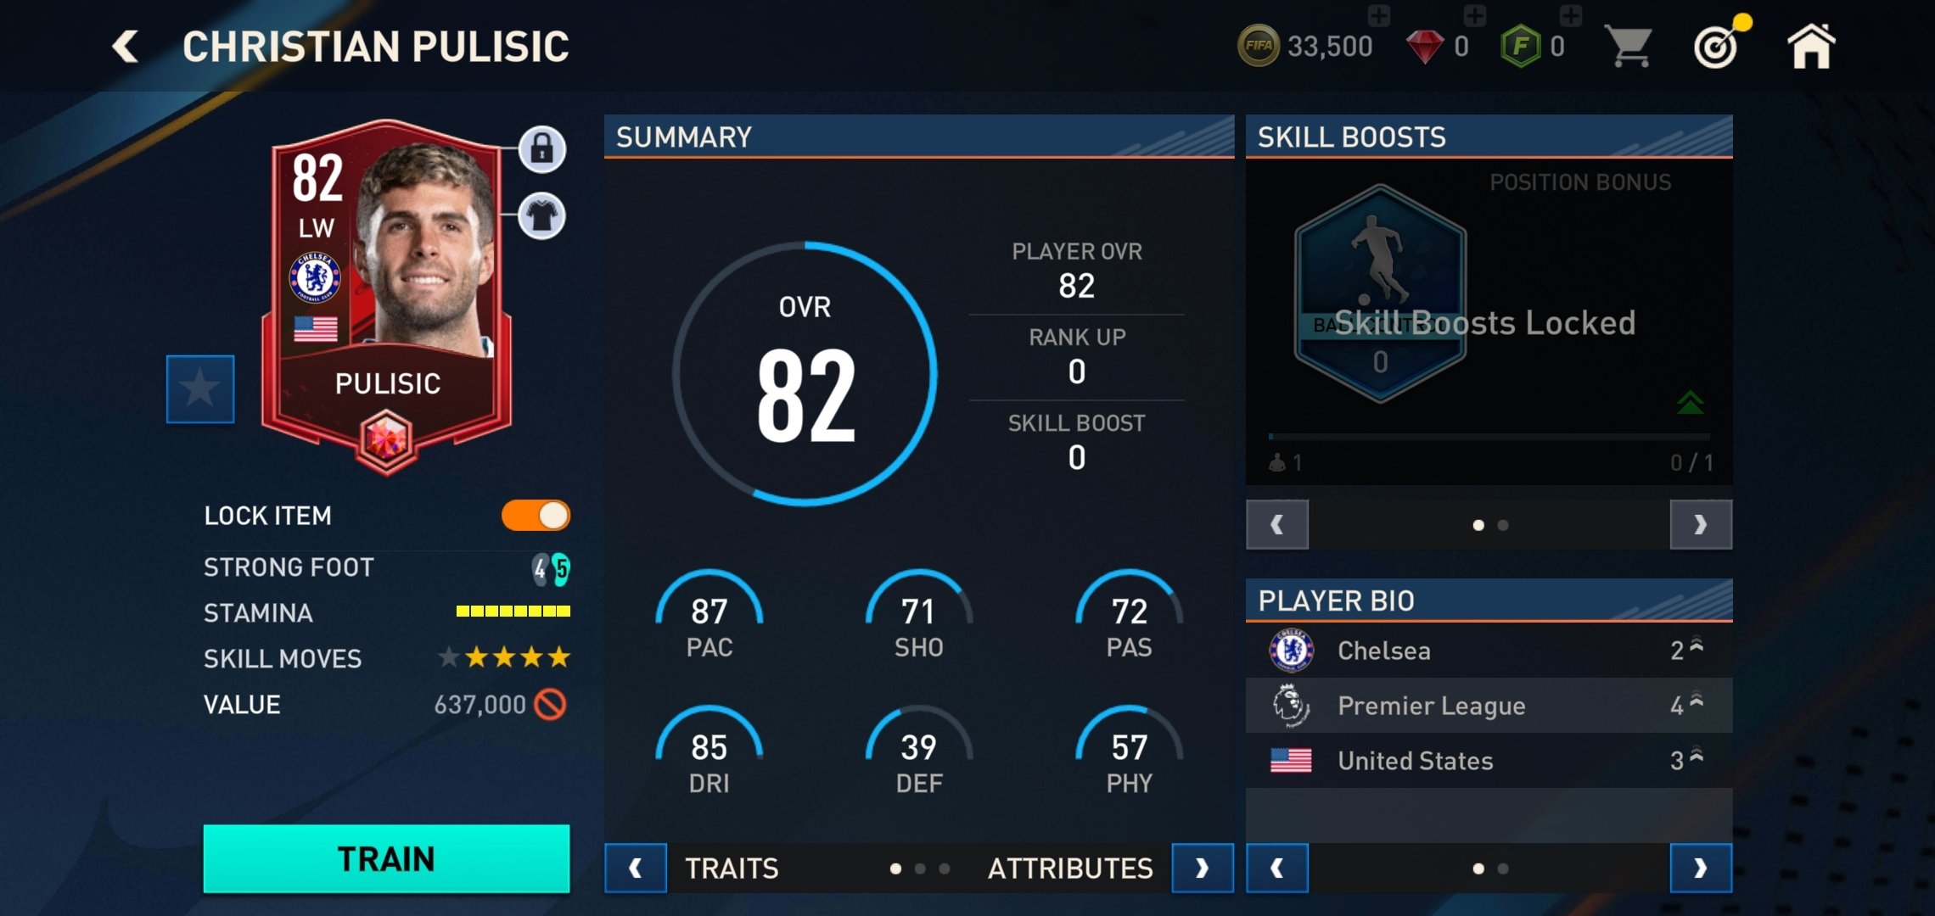Click the back arrow button
The height and width of the screenshot is (916, 1935).
point(122,47)
